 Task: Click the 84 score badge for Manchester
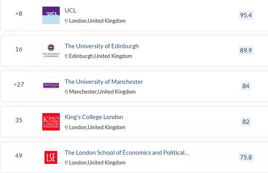[x=246, y=86]
